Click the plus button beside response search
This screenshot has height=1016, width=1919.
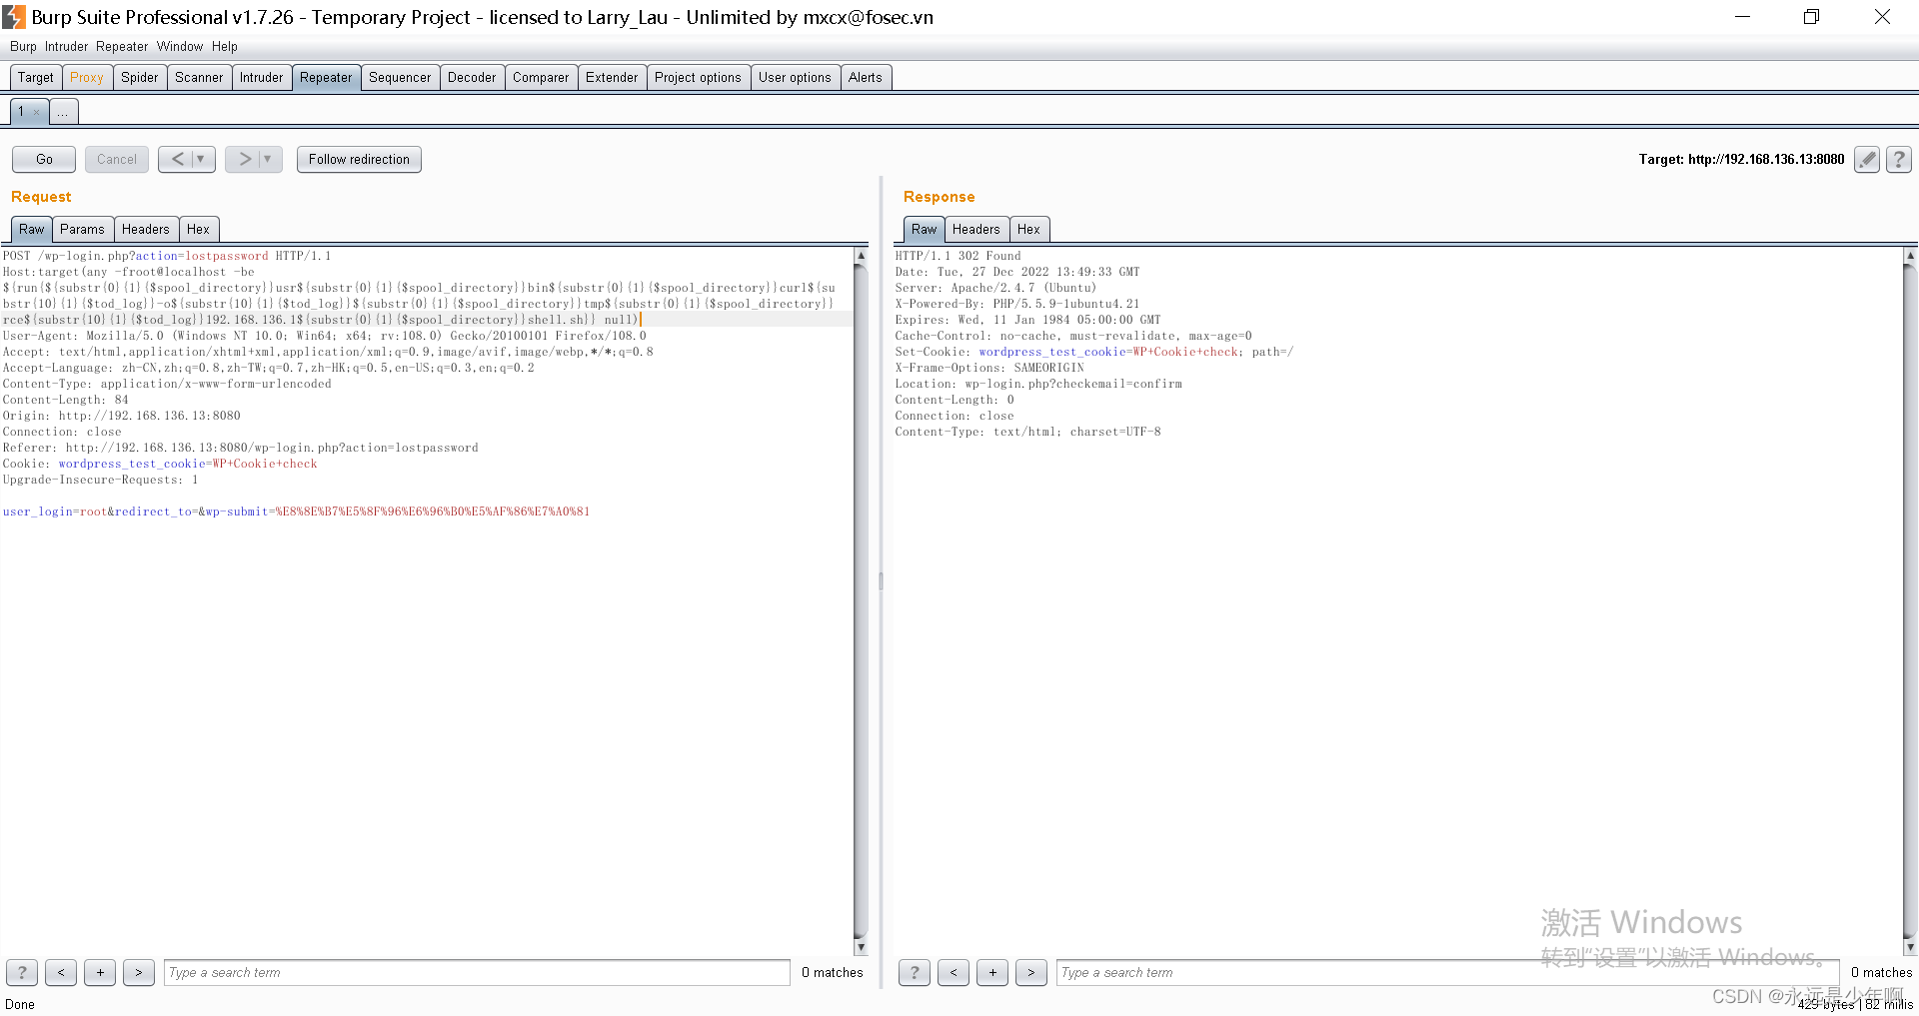click(992, 972)
